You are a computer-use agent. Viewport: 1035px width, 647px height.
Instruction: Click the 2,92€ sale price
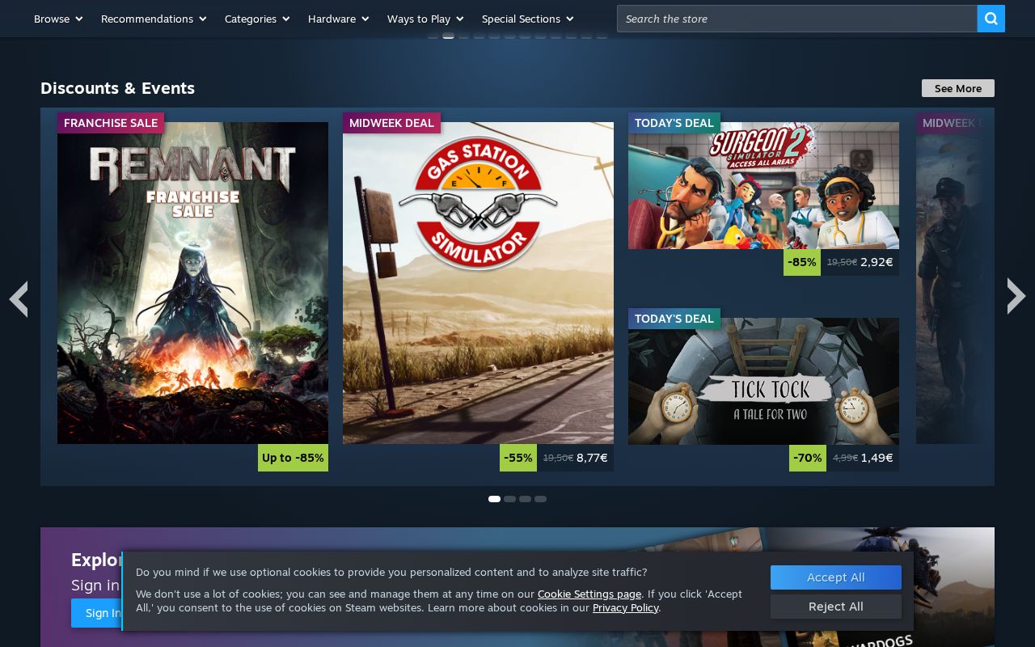point(877,262)
